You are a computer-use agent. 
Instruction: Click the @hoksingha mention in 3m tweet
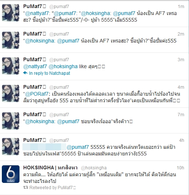(63, 67)
